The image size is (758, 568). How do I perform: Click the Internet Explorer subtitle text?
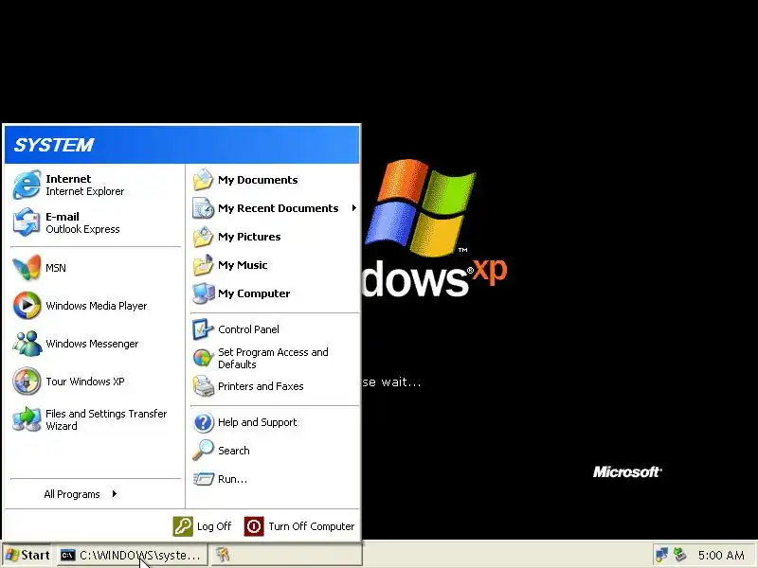coord(84,191)
